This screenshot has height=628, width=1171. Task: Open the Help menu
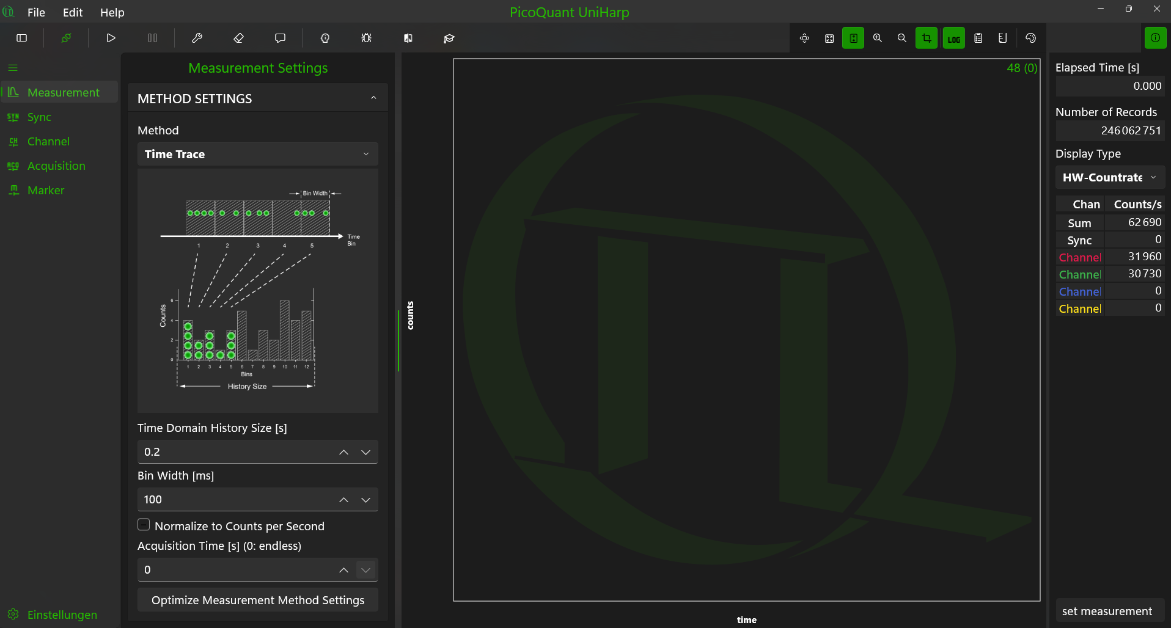[112, 12]
